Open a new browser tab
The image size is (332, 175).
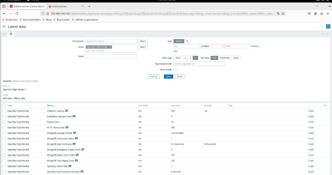pos(89,6)
